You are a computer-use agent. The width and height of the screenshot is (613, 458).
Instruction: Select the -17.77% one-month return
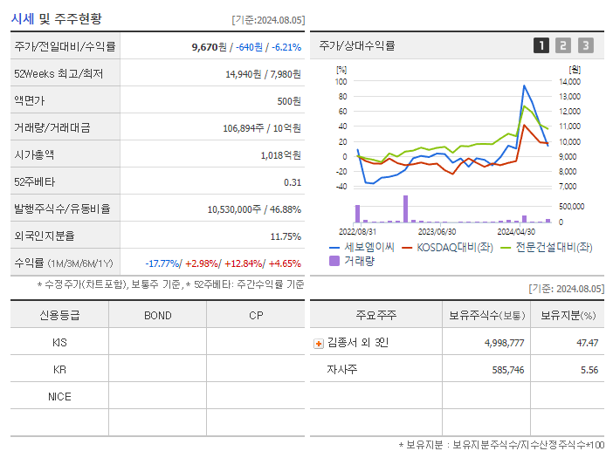pos(162,263)
